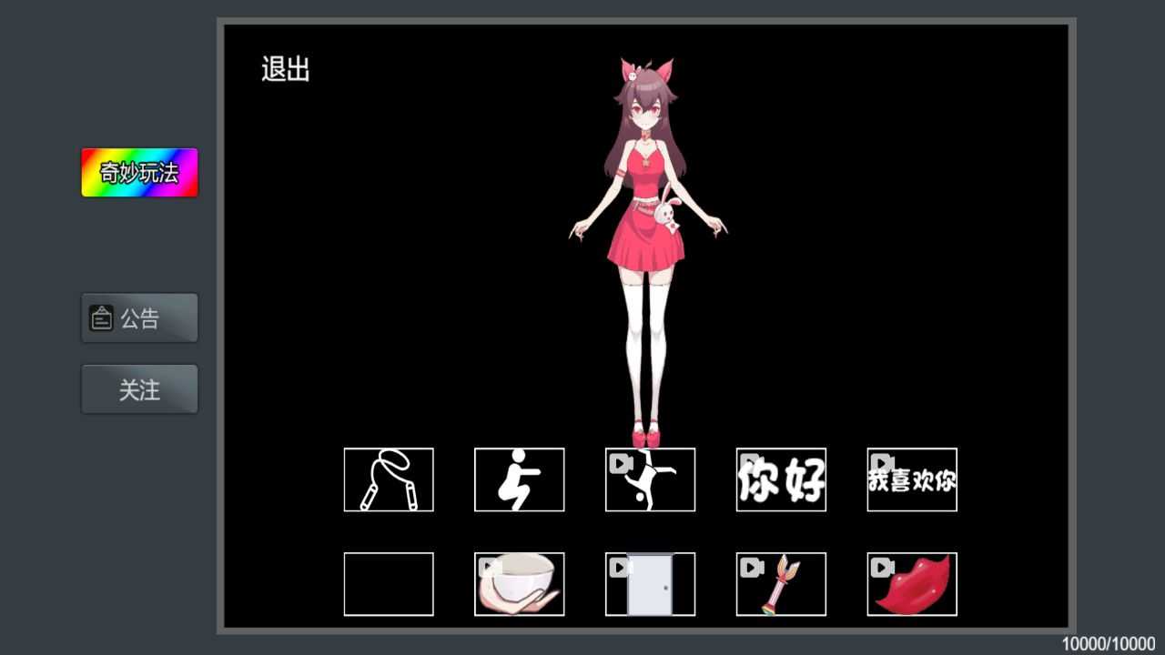Open the 公告 announcements panel
Screen dimensions: 1165x655
click(139, 317)
